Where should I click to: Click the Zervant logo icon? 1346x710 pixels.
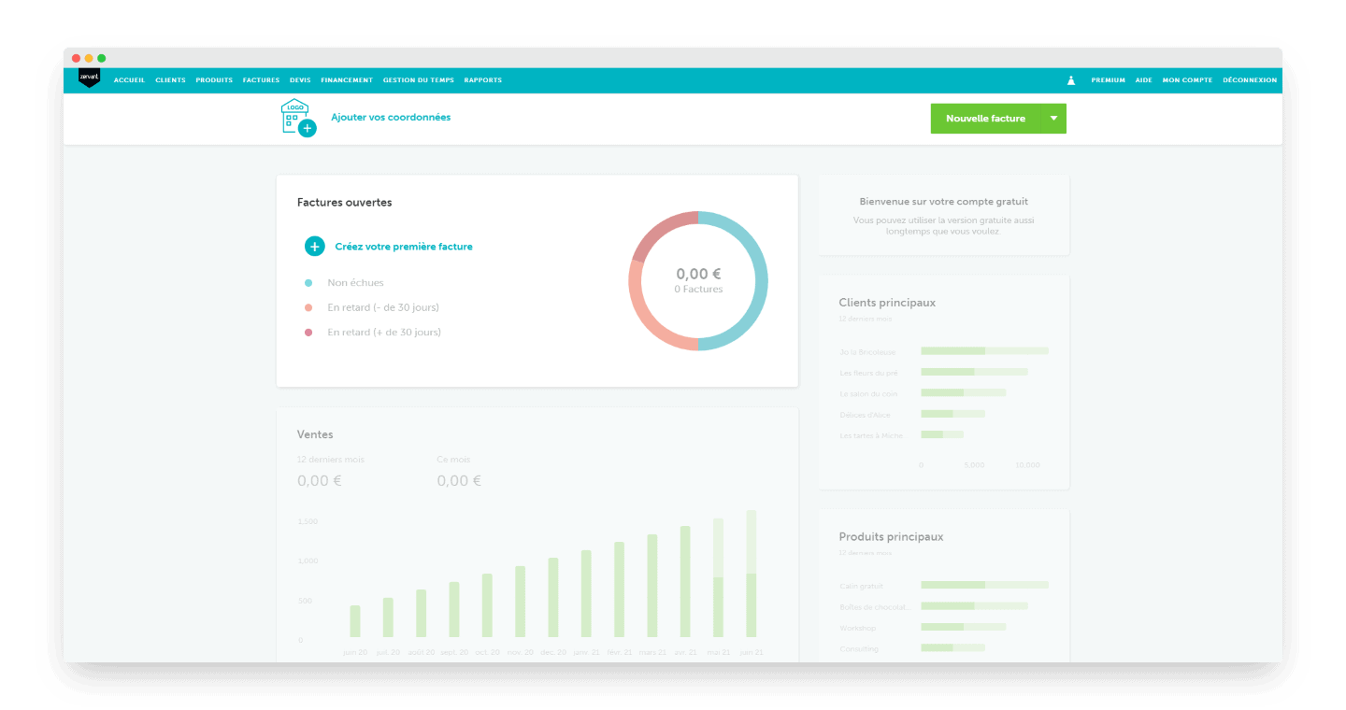click(x=89, y=79)
